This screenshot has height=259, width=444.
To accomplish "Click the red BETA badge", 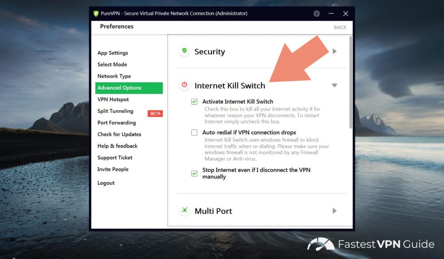I will click(155, 114).
